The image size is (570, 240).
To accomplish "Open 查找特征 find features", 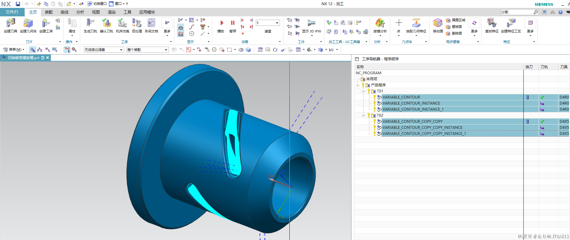I will tap(492, 26).
